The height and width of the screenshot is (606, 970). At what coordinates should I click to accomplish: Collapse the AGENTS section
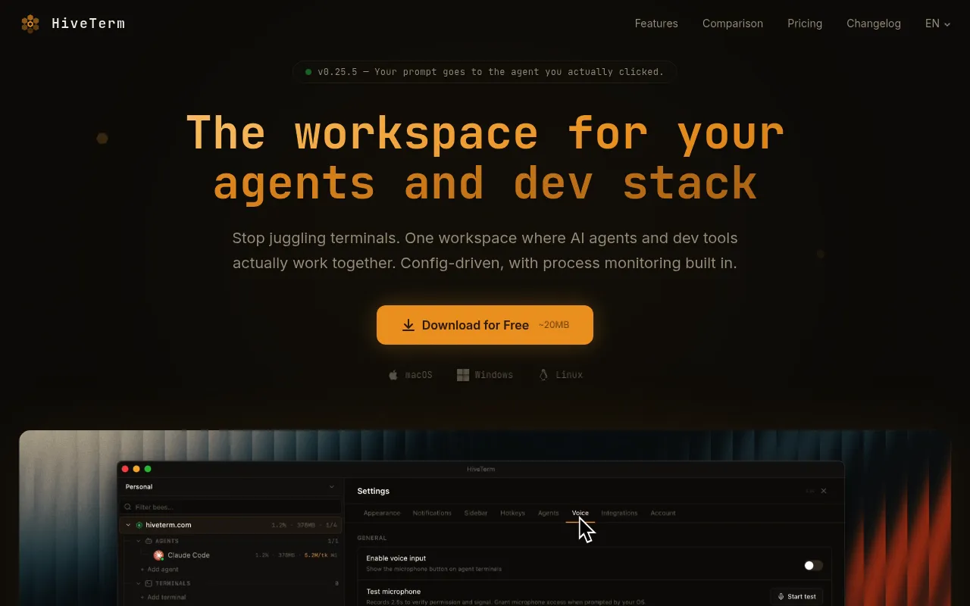tap(139, 541)
